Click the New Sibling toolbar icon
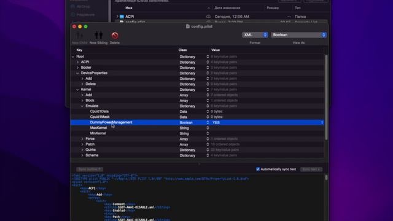This screenshot has width=393, height=221. [98, 36]
